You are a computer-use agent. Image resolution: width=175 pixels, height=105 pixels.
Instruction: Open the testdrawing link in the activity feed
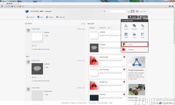click(x=48, y=91)
